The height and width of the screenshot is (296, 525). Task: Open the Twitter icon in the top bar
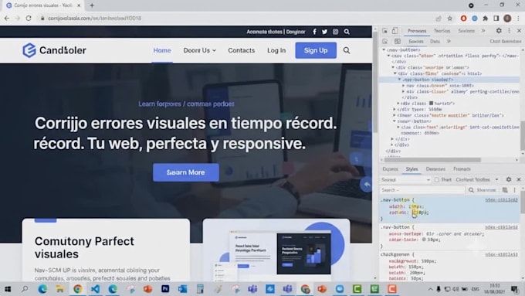(x=324, y=32)
